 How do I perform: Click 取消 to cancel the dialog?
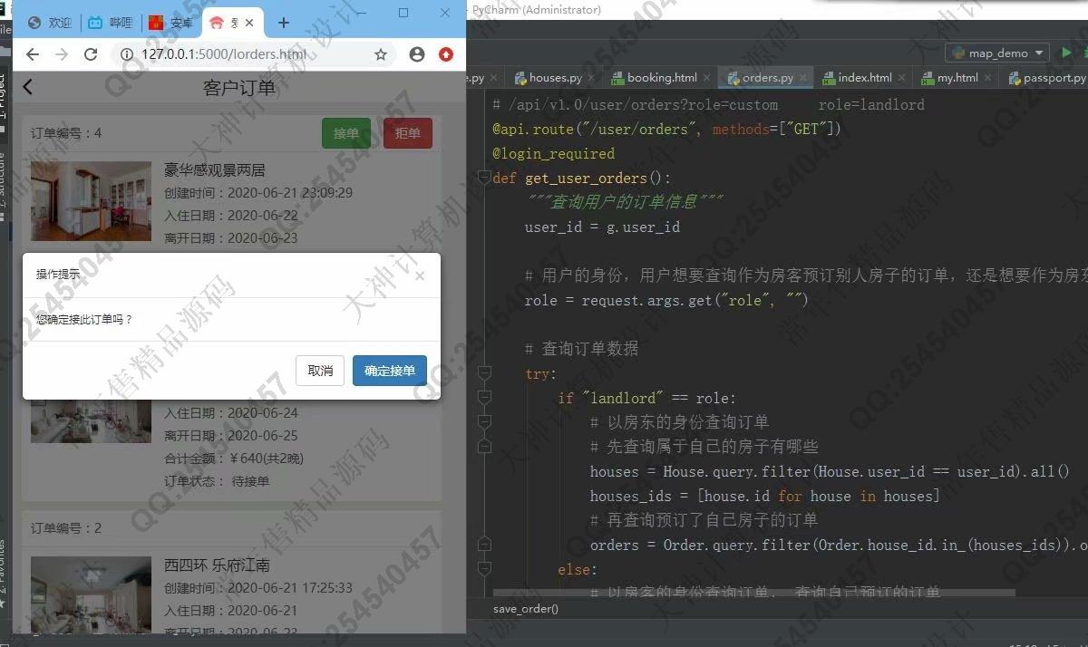pyautogui.click(x=320, y=371)
